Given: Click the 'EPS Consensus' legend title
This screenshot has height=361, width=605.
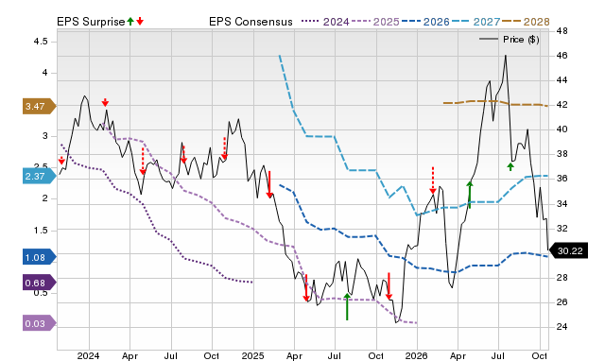Looking at the screenshot, I should coord(251,22).
